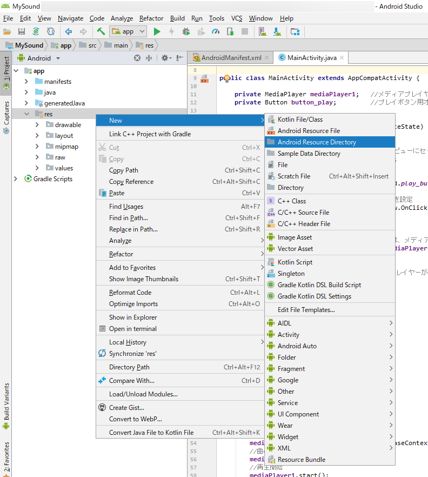Expand the java folder
Viewport: 428px width, 477px height.
pos(26,92)
